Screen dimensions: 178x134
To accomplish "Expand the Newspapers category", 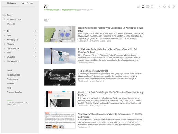I will pyautogui.click(x=4, y=40).
